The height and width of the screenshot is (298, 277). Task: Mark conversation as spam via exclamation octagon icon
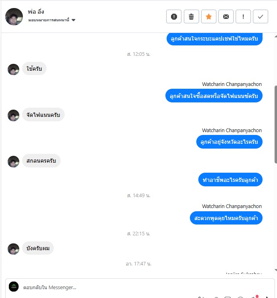click(174, 16)
